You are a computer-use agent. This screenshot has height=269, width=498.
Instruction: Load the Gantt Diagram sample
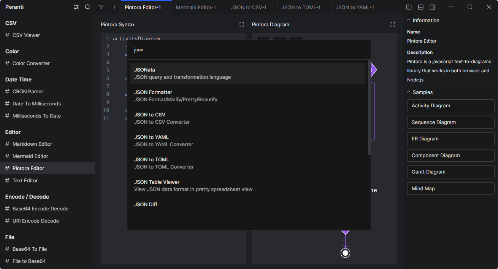point(450,172)
